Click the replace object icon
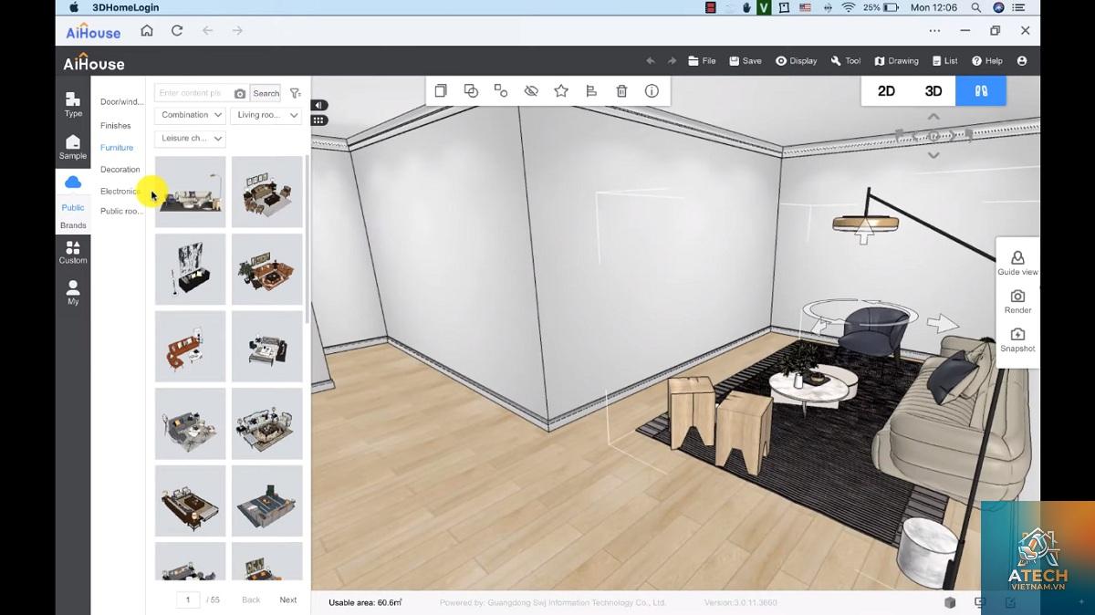 coord(471,90)
